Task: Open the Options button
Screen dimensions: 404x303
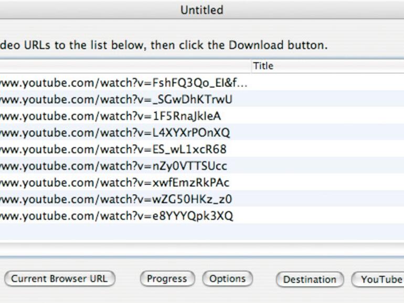Action: tap(227, 279)
